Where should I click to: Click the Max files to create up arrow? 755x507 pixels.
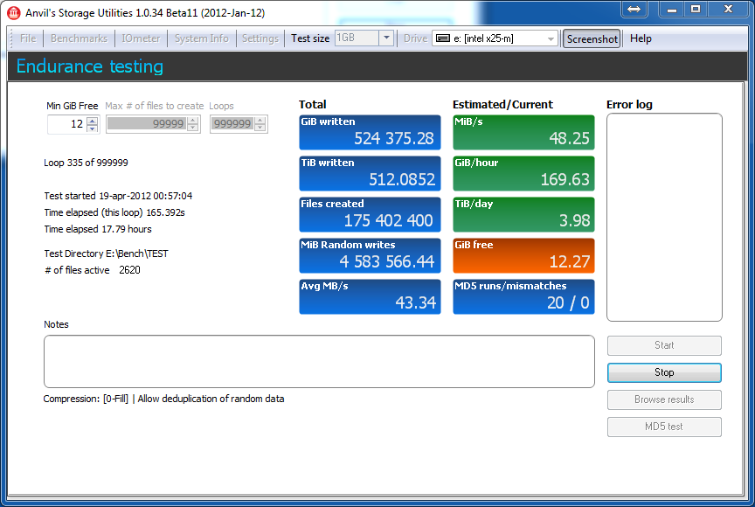click(x=193, y=121)
